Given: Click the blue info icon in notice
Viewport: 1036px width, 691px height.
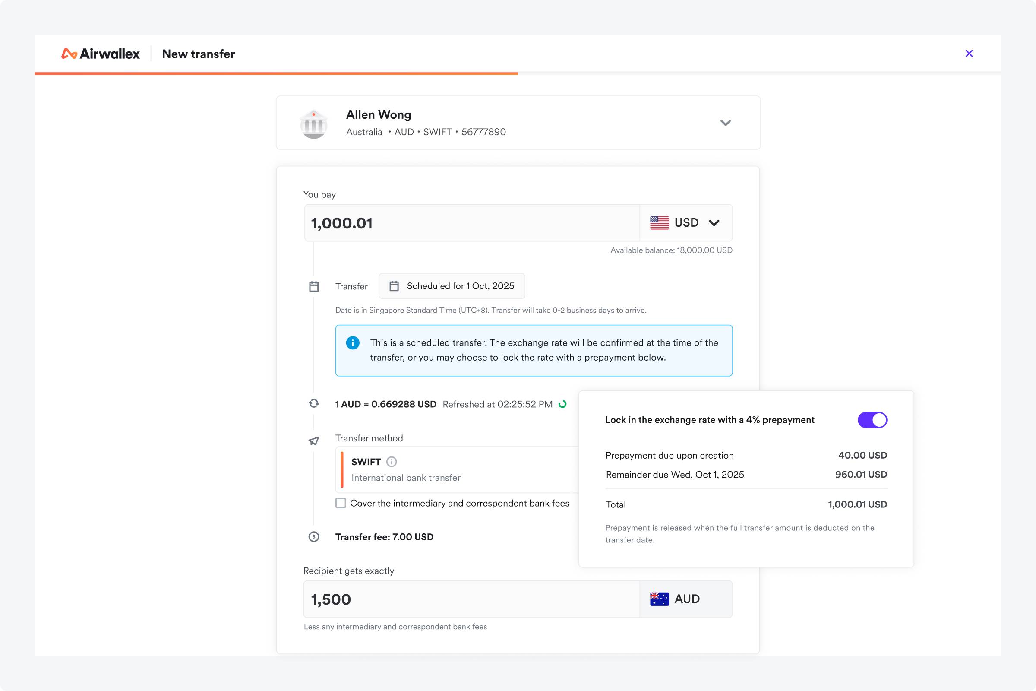Looking at the screenshot, I should coord(352,343).
